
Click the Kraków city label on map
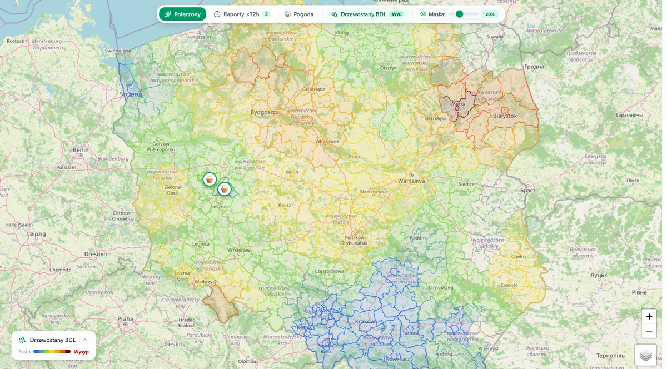(x=365, y=322)
